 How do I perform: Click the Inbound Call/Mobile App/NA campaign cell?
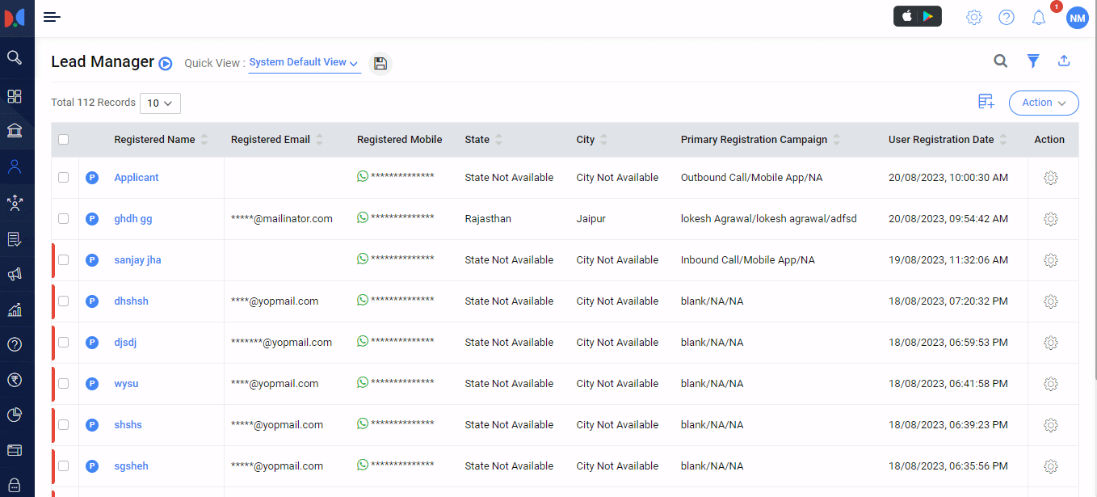(748, 260)
